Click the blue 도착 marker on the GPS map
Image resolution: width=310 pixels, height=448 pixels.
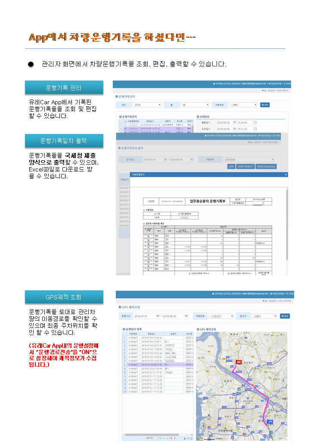point(270,421)
